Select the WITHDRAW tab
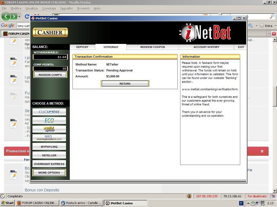 (x=111, y=47)
